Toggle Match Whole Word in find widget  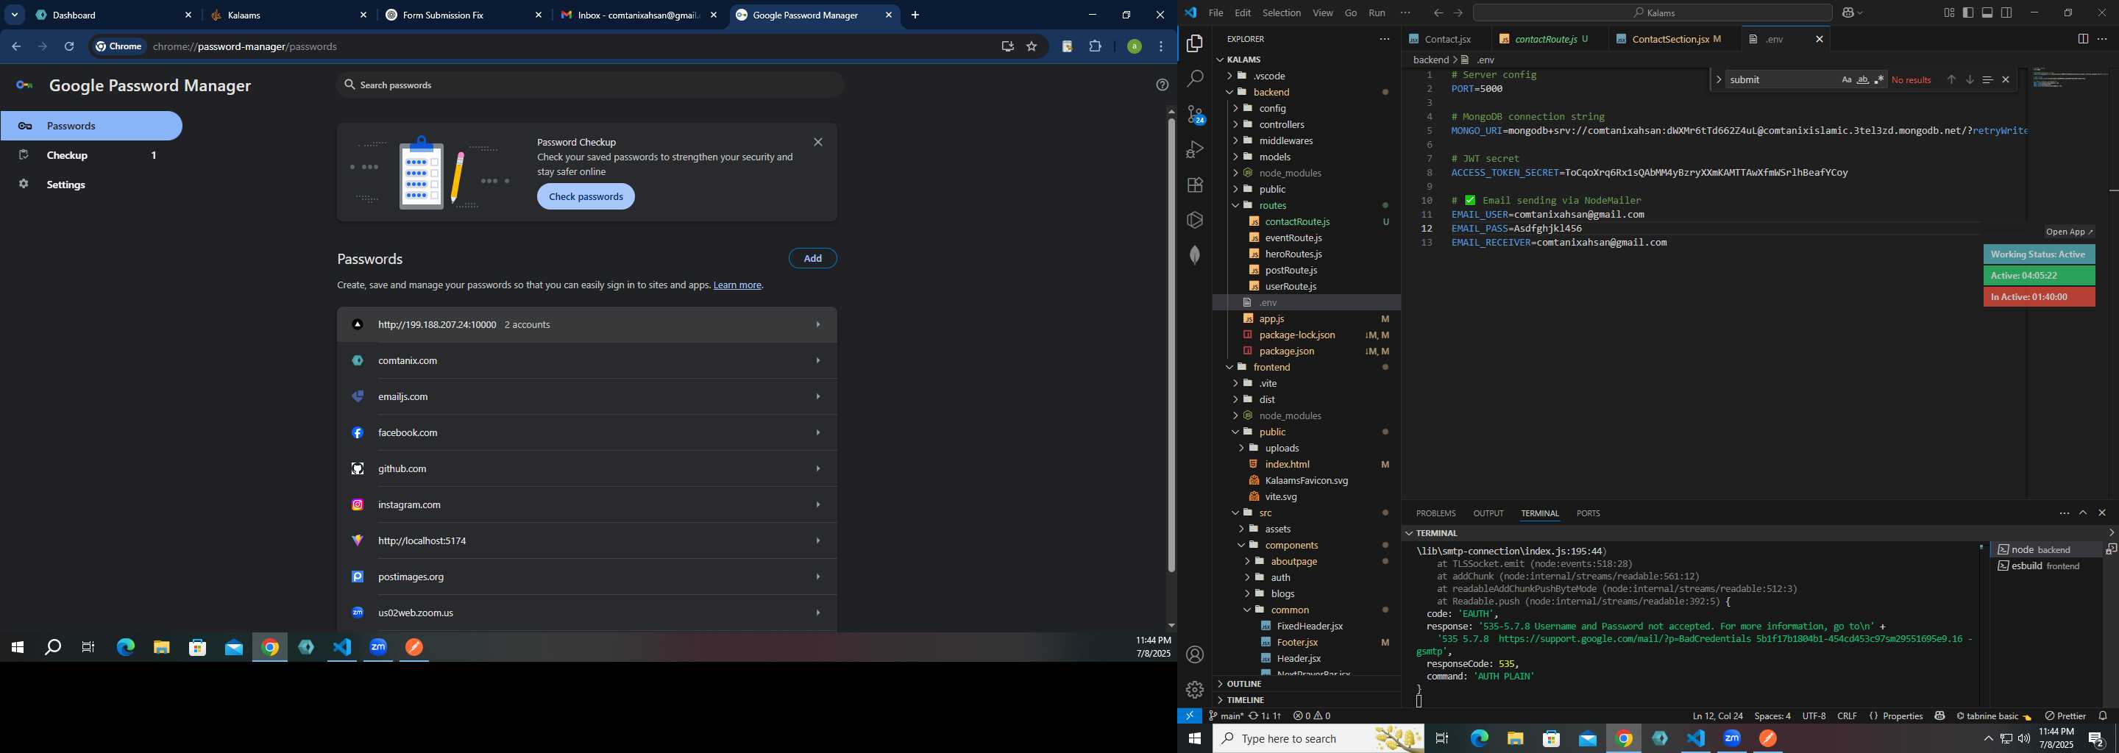pos(1863,79)
